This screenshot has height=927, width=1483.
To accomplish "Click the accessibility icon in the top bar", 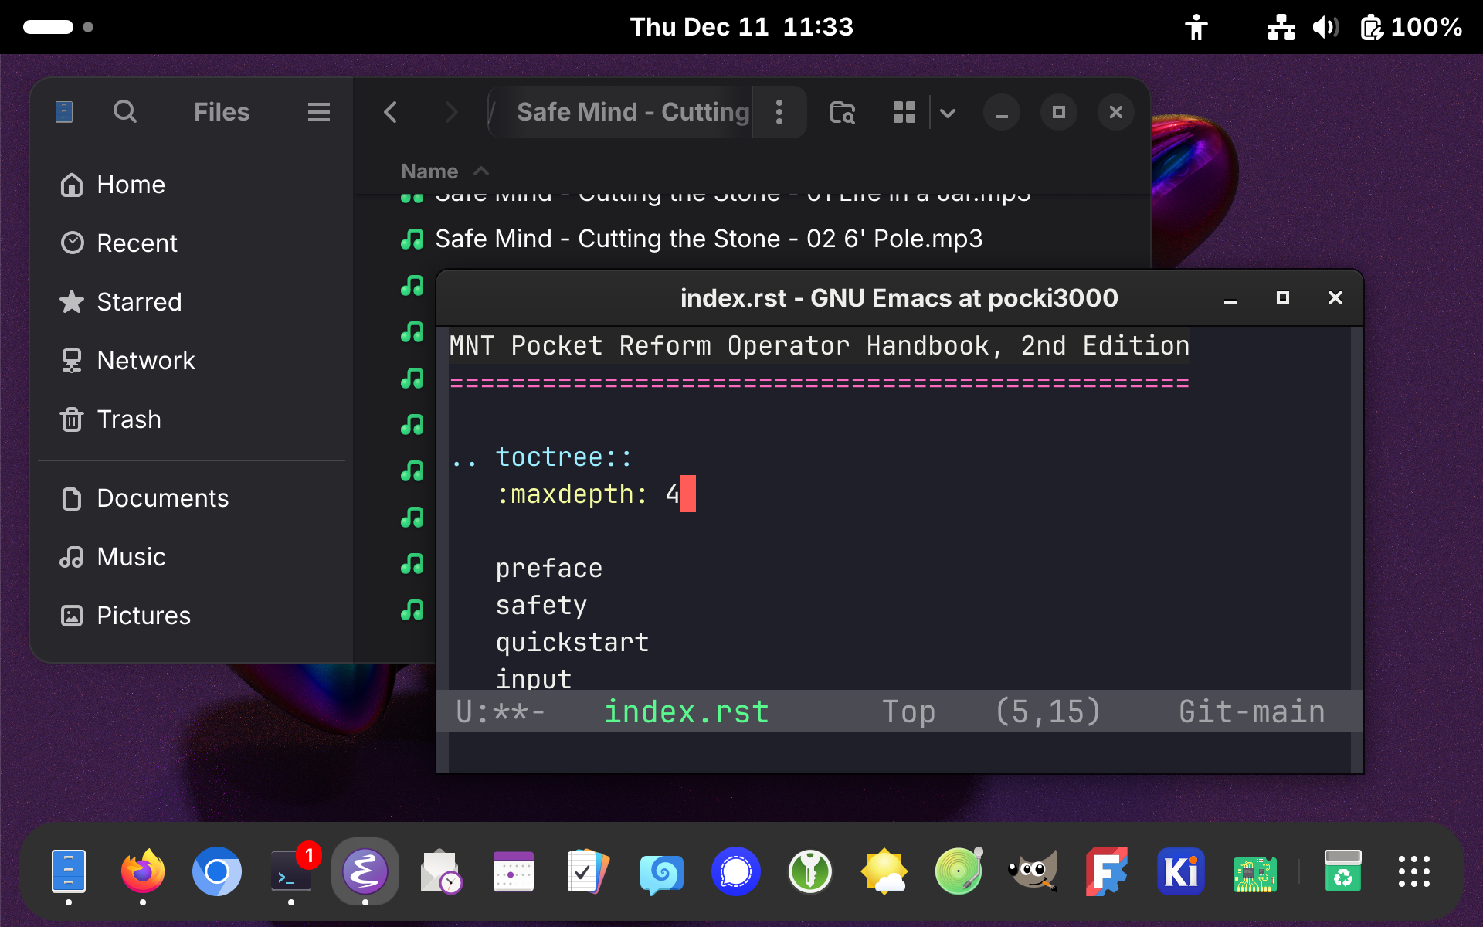I will click(1196, 26).
